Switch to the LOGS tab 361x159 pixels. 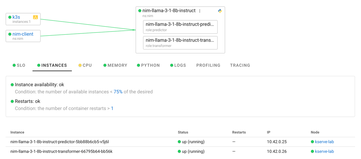click(x=178, y=65)
